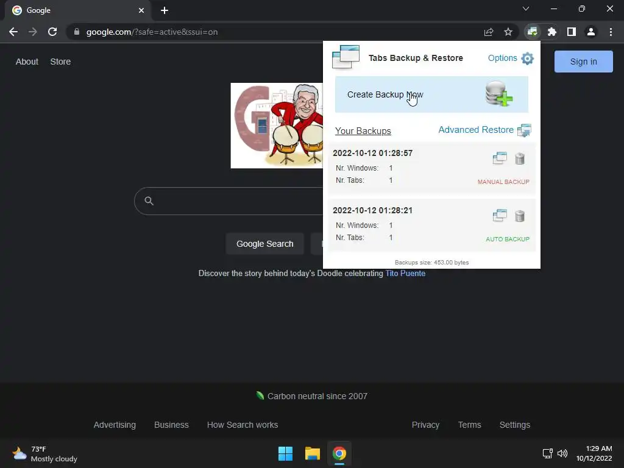Open the Settings footer menu
Screen dimensions: 624x468
514,425
